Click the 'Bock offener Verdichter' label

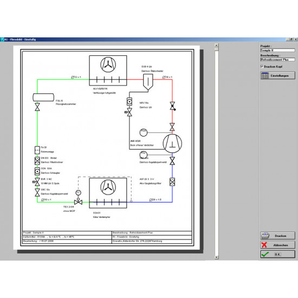pyautogui.click(x=142, y=145)
